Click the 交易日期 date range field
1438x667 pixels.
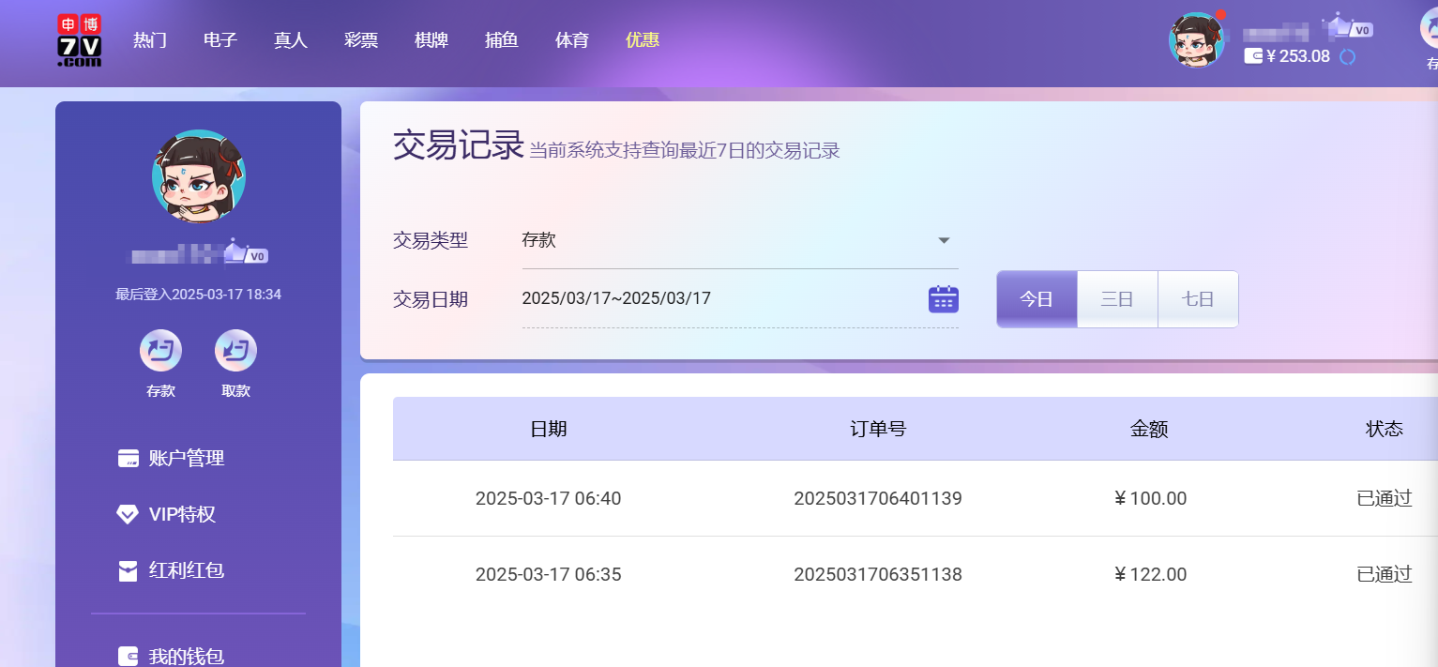tap(713, 299)
